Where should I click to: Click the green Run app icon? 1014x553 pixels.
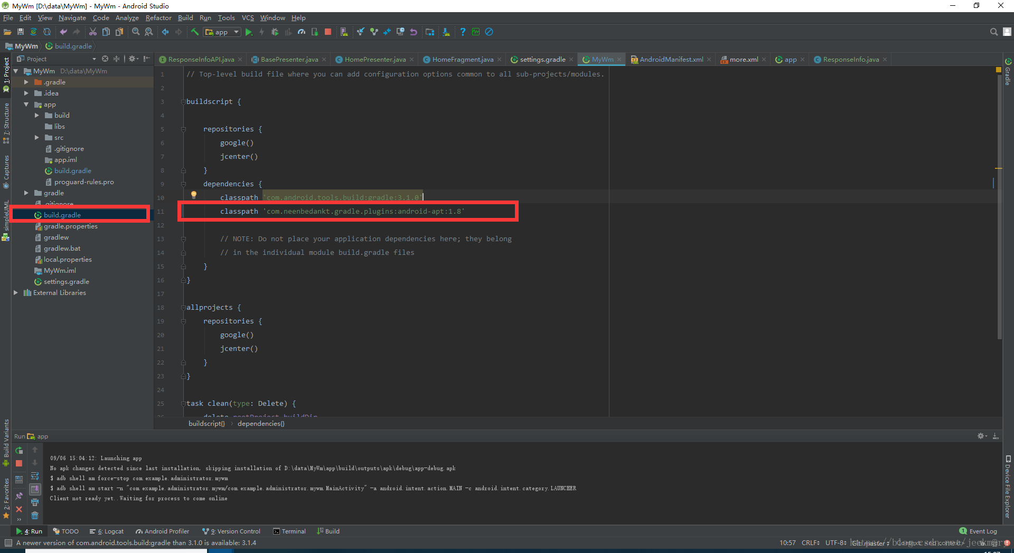[249, 32]
